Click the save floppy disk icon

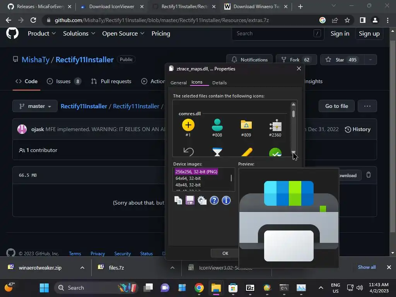click(x=190, y=201)
